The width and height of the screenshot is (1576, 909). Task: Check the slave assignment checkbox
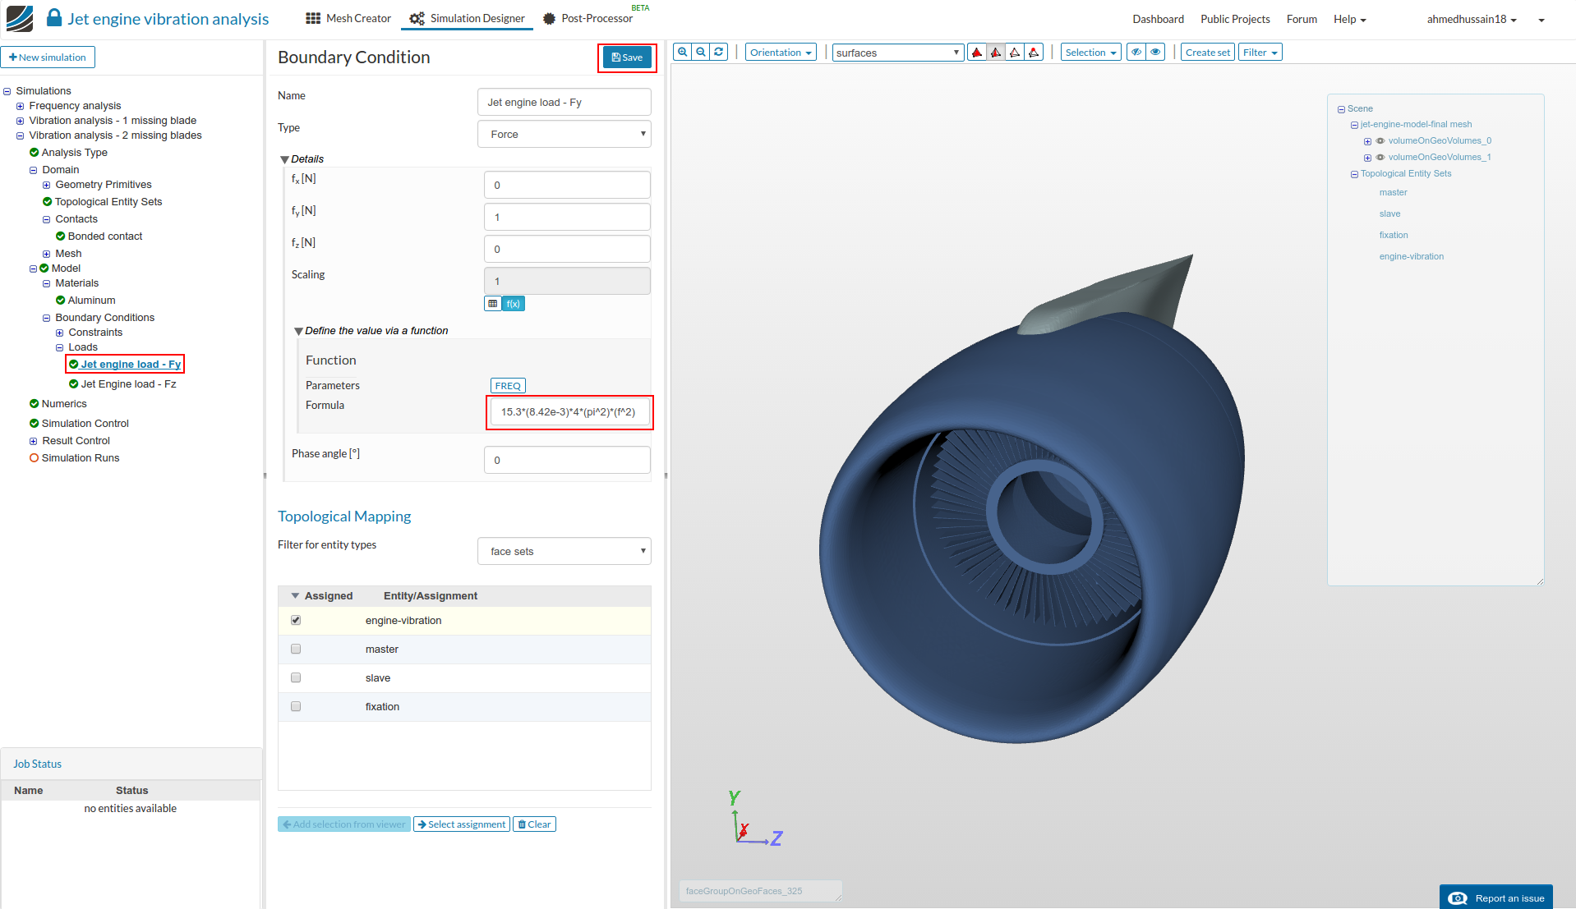[x=296, y=678]
